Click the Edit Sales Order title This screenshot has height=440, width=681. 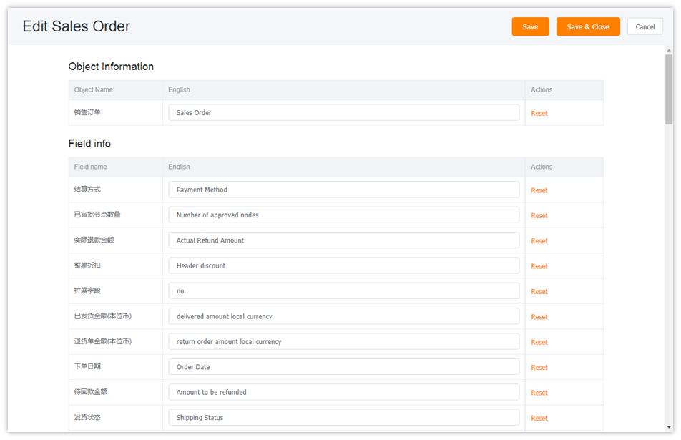coord(77,26)
